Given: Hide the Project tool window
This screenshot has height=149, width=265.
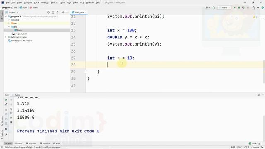Looking at the screenshot, I should point(67,12).
